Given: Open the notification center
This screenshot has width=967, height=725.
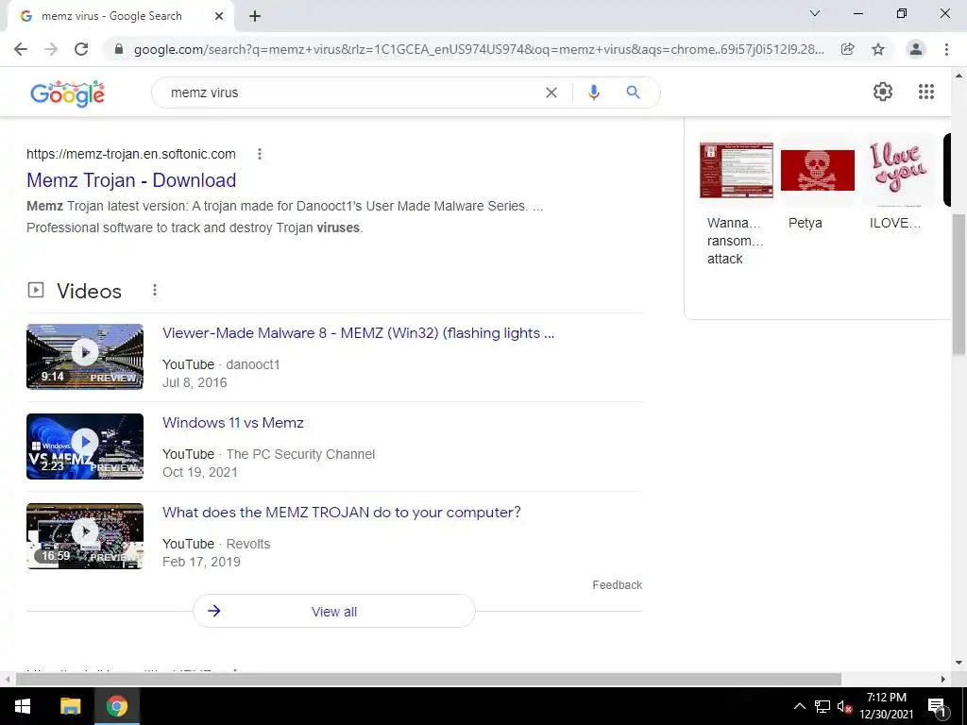Looking at the screenshot, I should [x=937, y=706].
